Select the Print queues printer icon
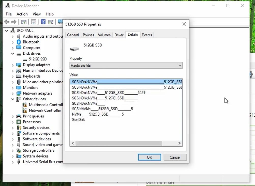Screen dimensions: 255x186 pos(19,116)
